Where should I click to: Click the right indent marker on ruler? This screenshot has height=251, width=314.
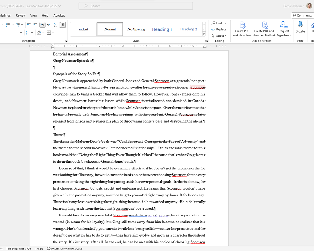point(205,47)
